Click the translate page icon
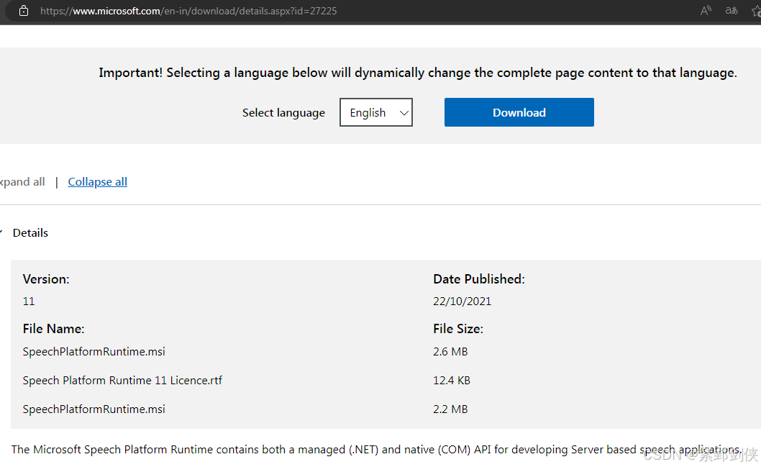 pyautogui.click(x=732, y=10)
